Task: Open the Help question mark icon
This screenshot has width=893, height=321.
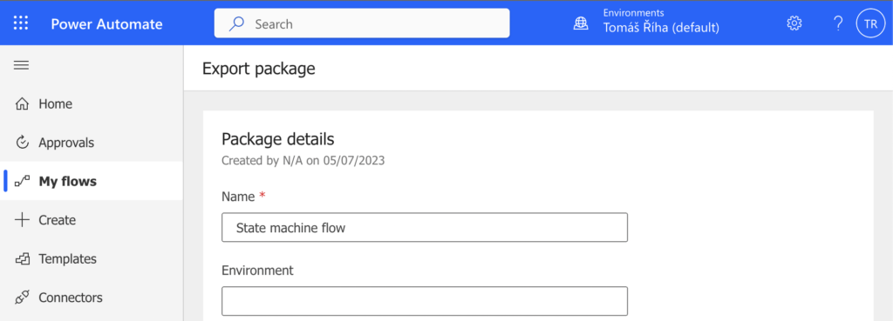Action: 838,23
